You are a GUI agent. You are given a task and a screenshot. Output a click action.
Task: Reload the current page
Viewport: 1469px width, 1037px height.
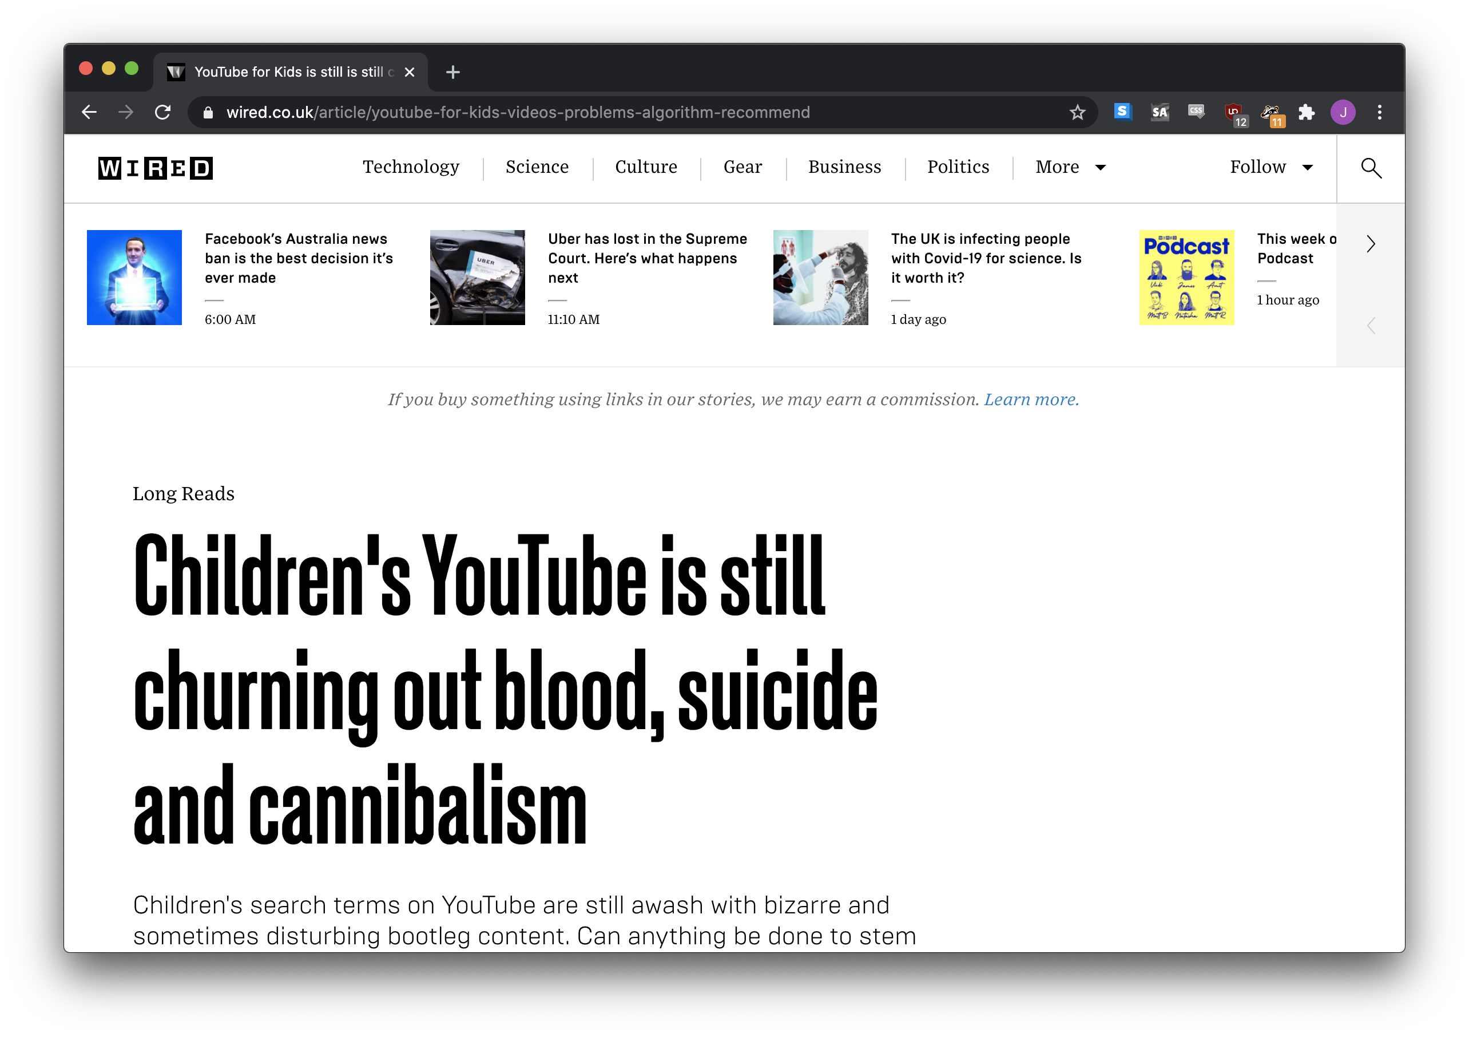162,112
